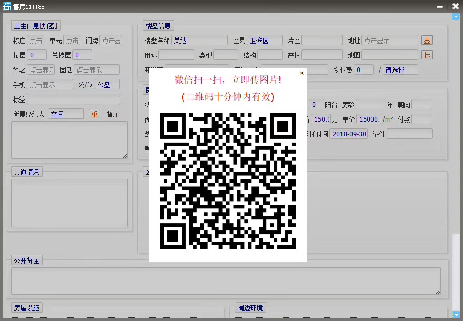Screen dimensions: 463x321
Task: Click the 公开备注 section header
Action: click(27, 260)
